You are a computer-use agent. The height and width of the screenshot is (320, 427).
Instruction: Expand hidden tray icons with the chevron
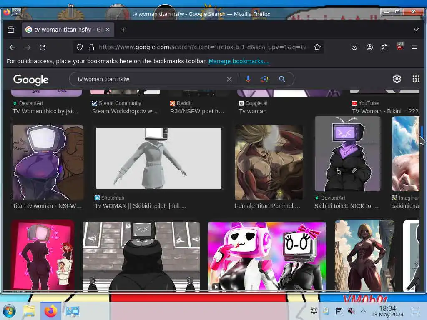[363, 310]
